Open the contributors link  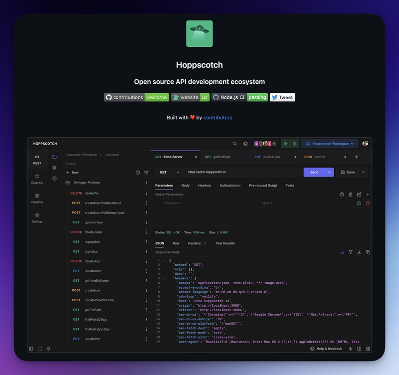point(217,118)
